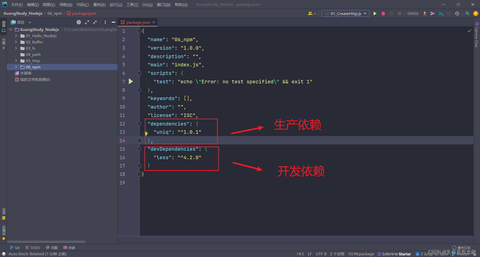Screen dimensions: 480x257
Task: Open the Tabnine Chat side panel
Action: 476,34
